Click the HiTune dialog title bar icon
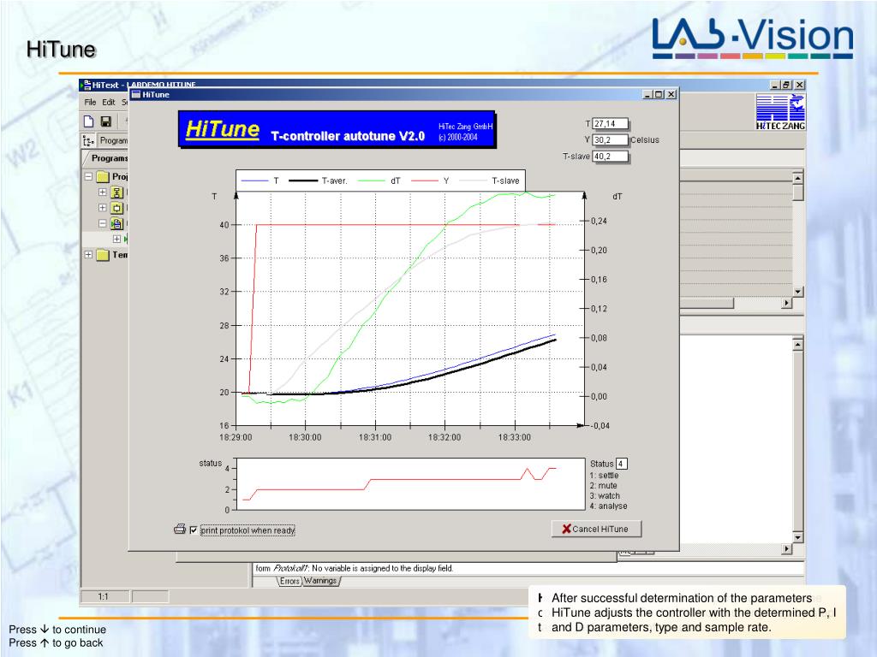The width and height of the screenshot is (877, 657). (136, 94)
